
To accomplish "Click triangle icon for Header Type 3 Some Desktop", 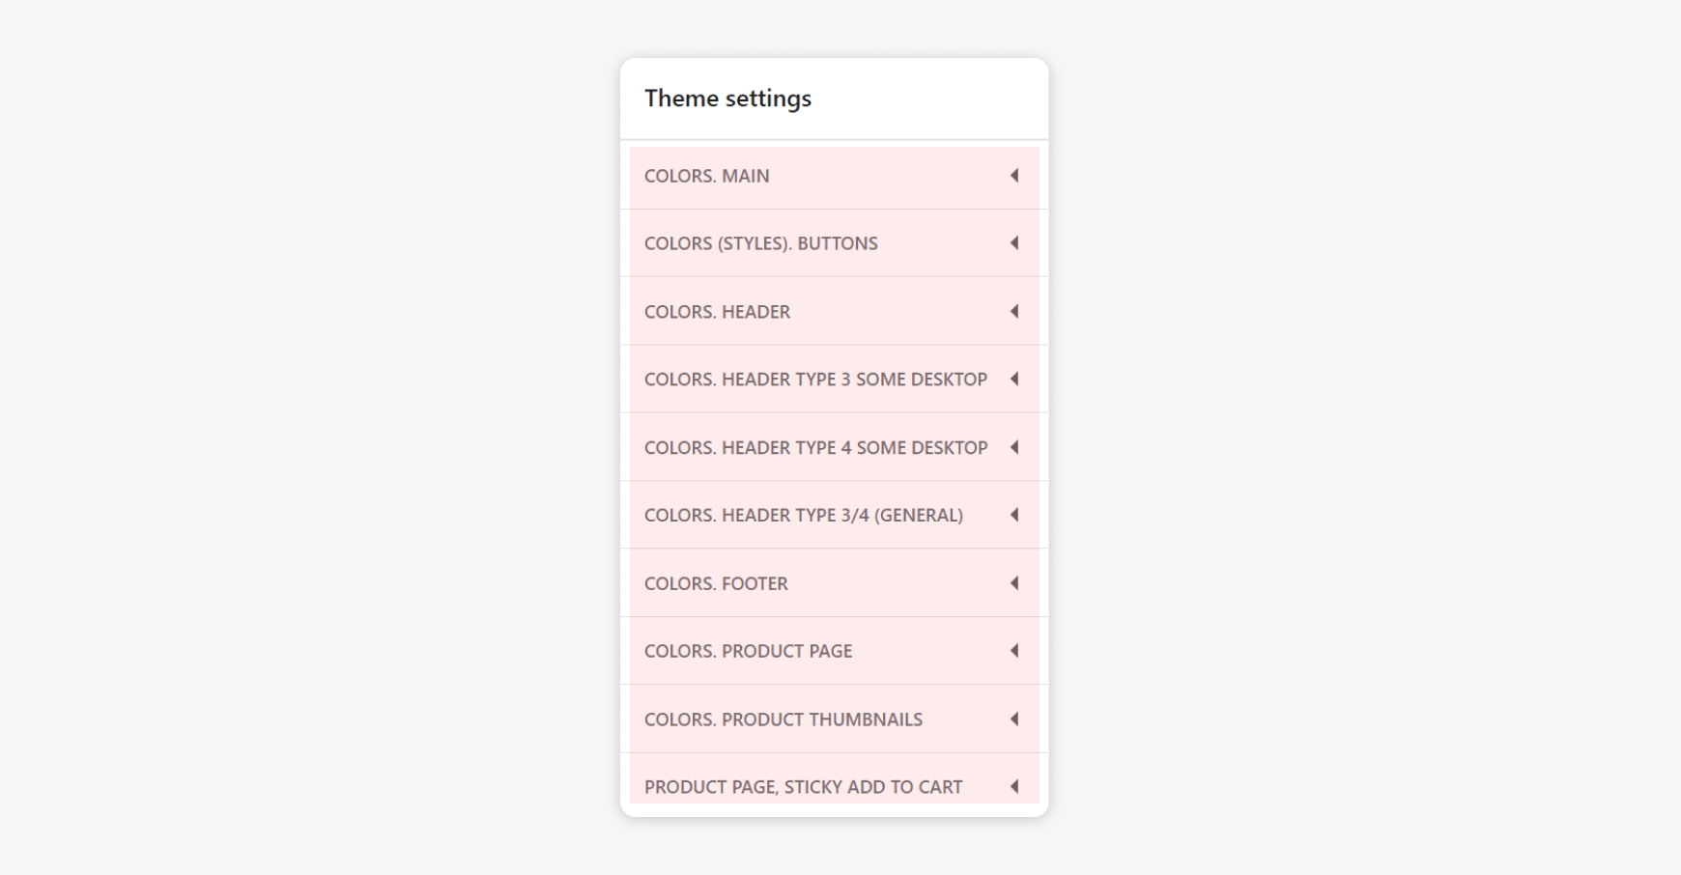I will 1014,380.
